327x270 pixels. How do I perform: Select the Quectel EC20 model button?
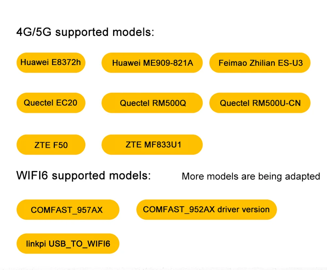pyautogui.click(x=51, y=103)
